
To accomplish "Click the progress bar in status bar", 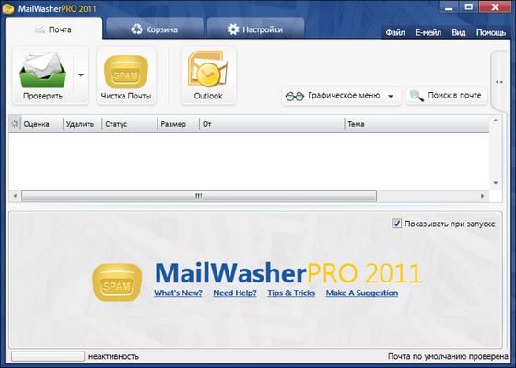I will (48, 356).
